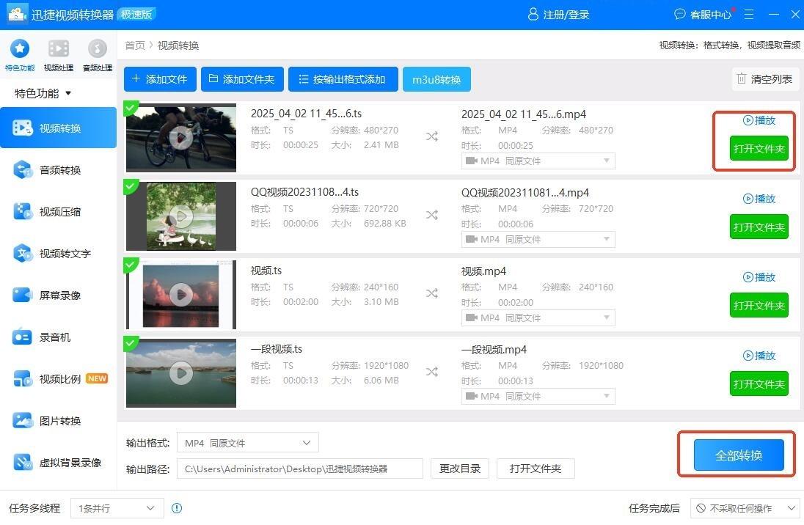Open the 视频压缩 tool
The image size is (804, 525).
point(59,212)
